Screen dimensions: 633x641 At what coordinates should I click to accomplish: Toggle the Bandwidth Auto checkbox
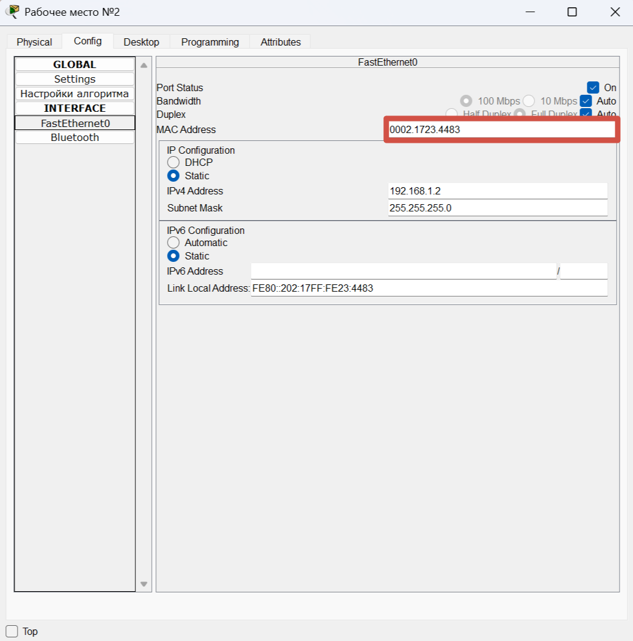tap(586, 101)
